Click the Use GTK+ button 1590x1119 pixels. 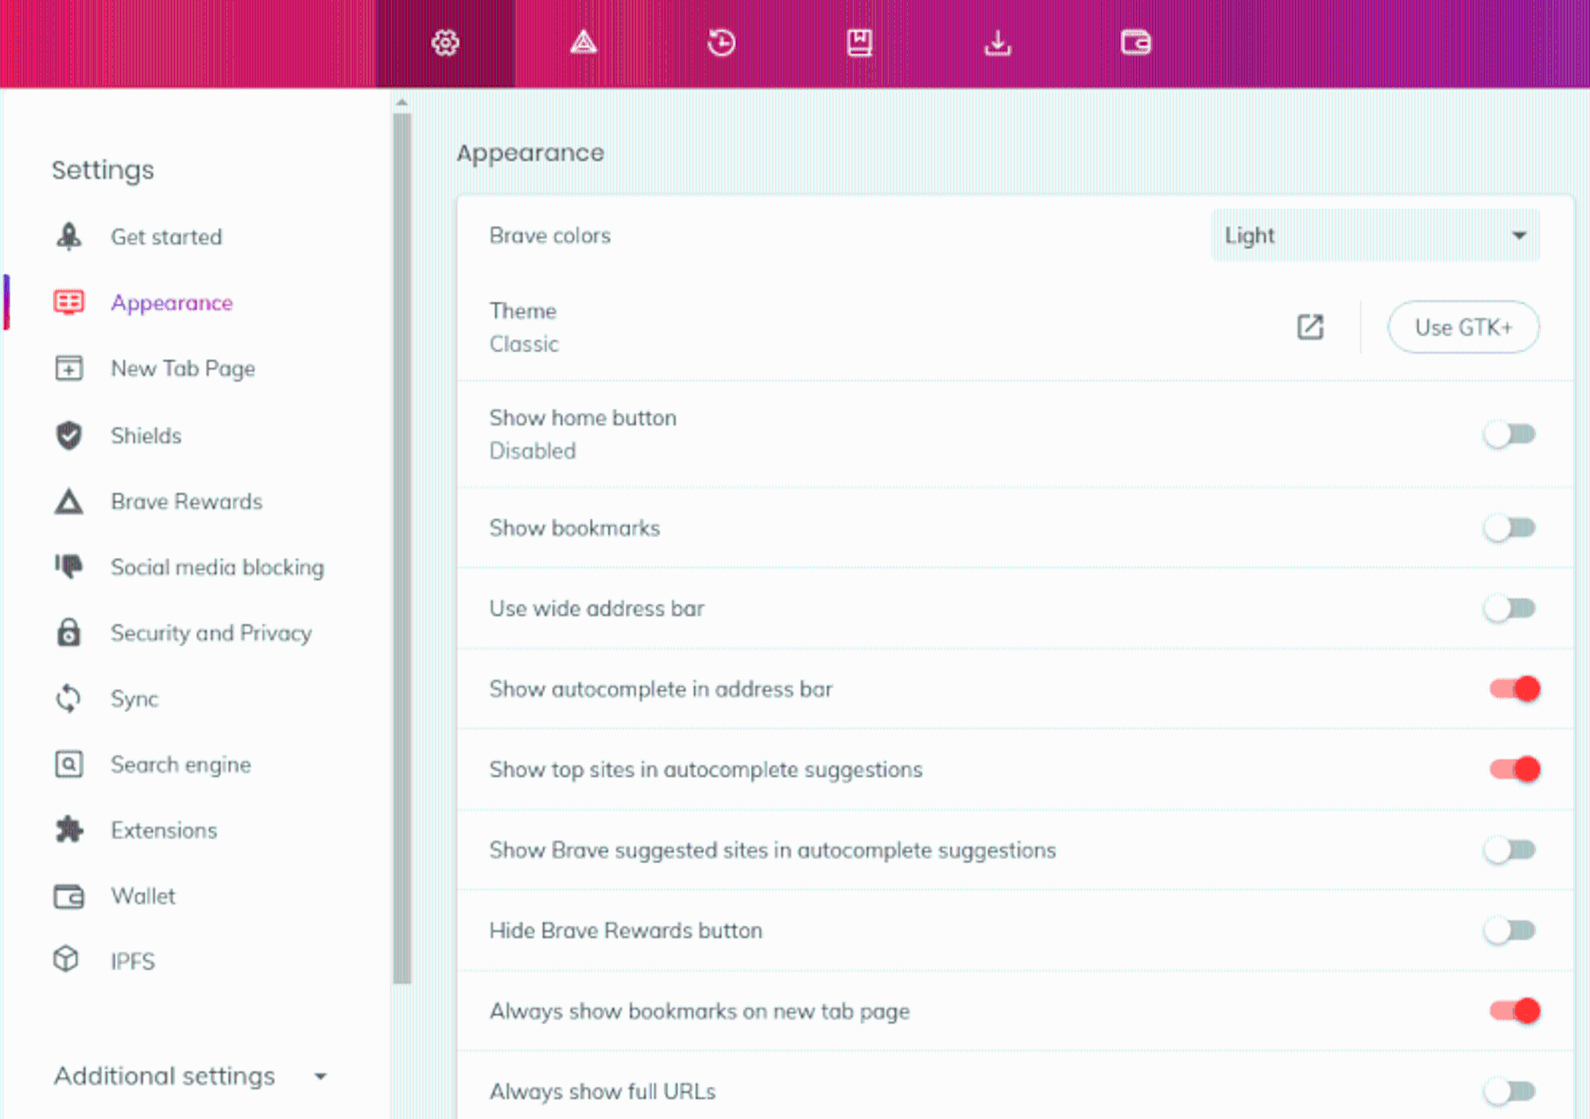pyautogui.click(x=1464, y=327)
